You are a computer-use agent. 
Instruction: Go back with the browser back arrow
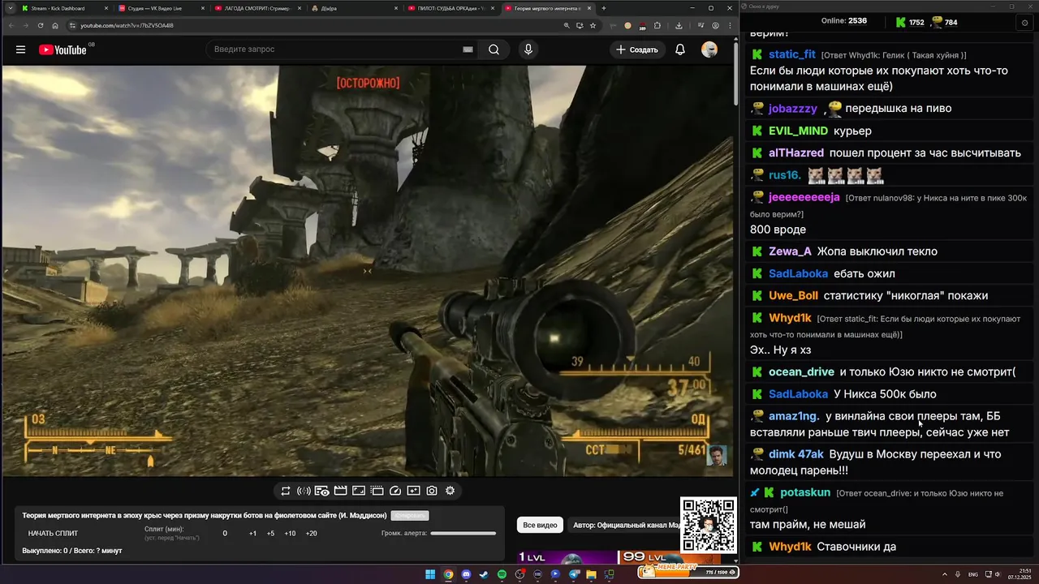click(x=11, y=25)
